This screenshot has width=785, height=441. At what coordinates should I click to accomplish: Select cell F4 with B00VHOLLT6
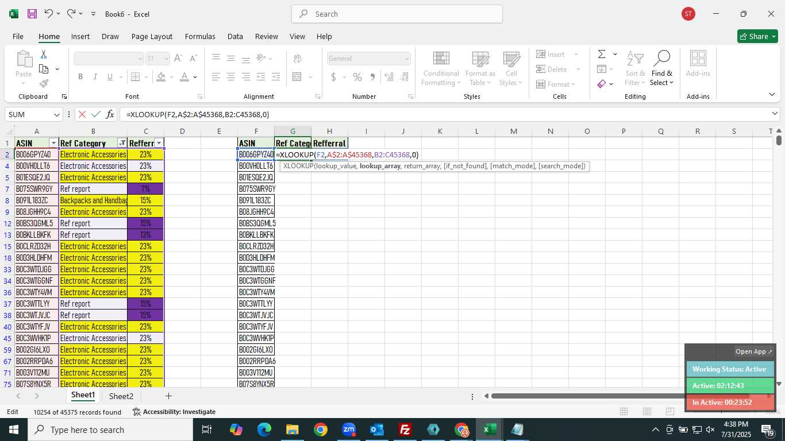point(256,166)
